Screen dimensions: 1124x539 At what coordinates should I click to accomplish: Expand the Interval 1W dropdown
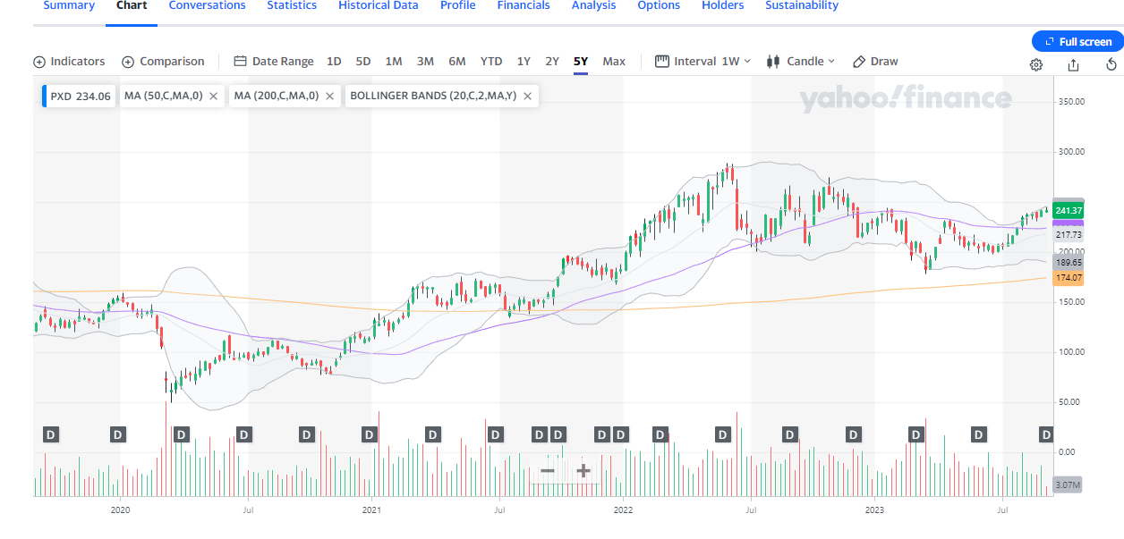point(703,62)
